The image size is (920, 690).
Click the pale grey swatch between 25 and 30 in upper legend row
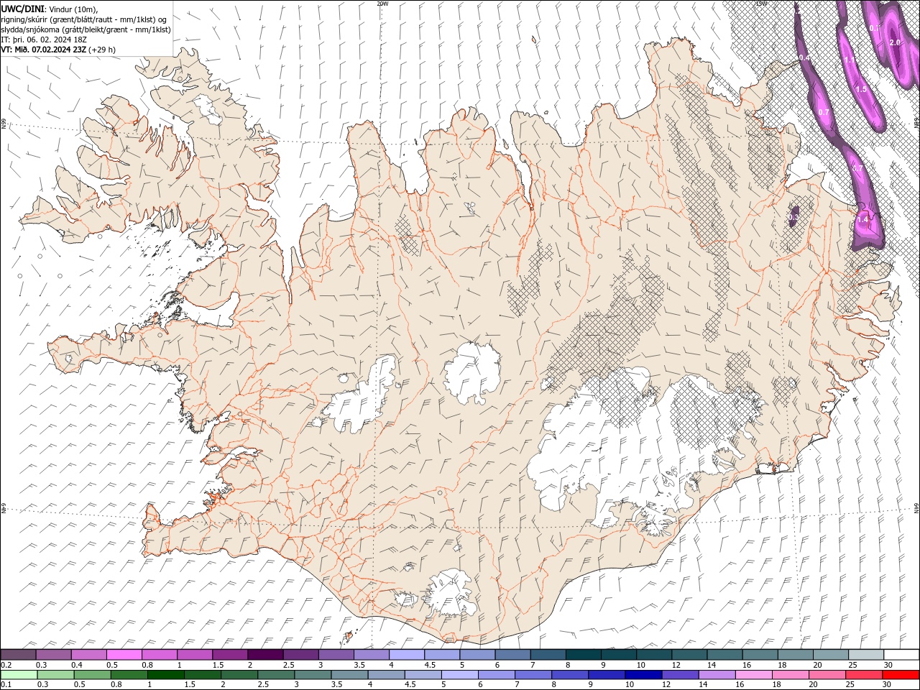865,655
